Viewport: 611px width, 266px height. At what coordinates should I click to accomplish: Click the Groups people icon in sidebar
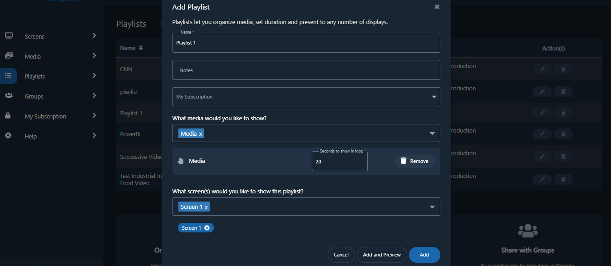click(9, 96)
